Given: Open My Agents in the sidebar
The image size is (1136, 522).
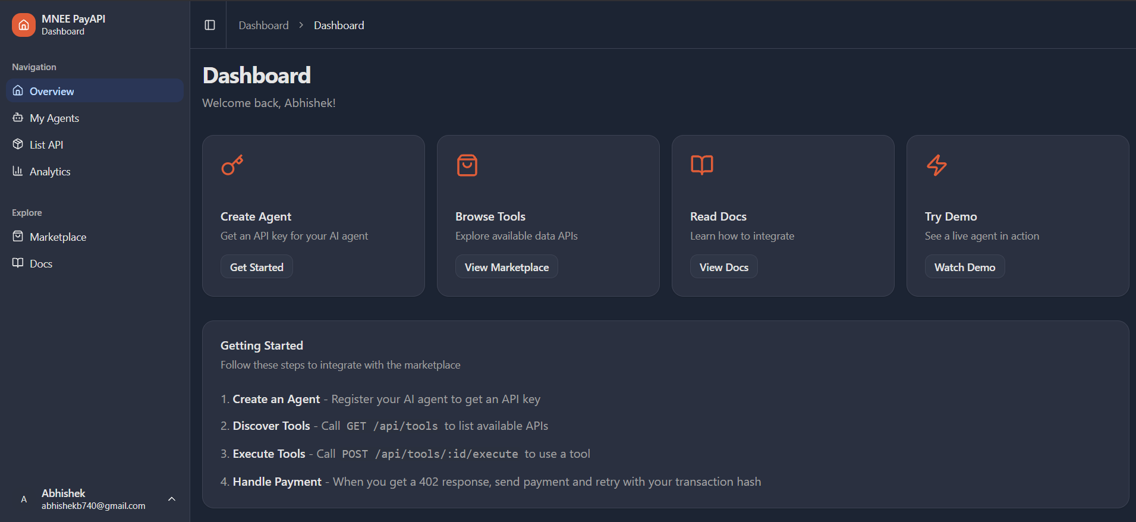Looking at the screenshot, I should coord(95,118).
